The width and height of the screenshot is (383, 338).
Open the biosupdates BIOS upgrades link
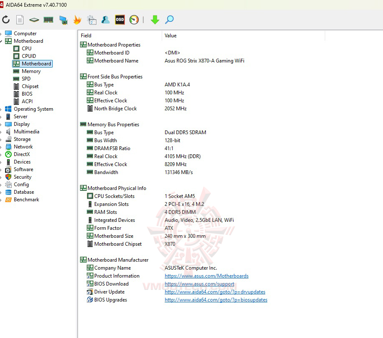click(x=216, y=300)
